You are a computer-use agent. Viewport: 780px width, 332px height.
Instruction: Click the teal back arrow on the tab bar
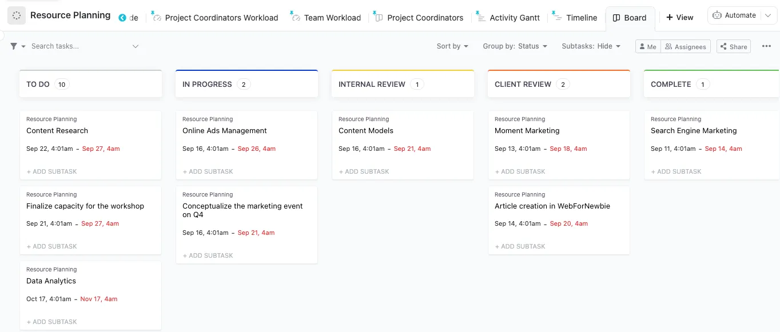click(122, 18)
